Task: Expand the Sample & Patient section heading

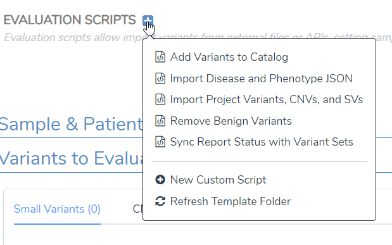Action: (x=72, y=124)
